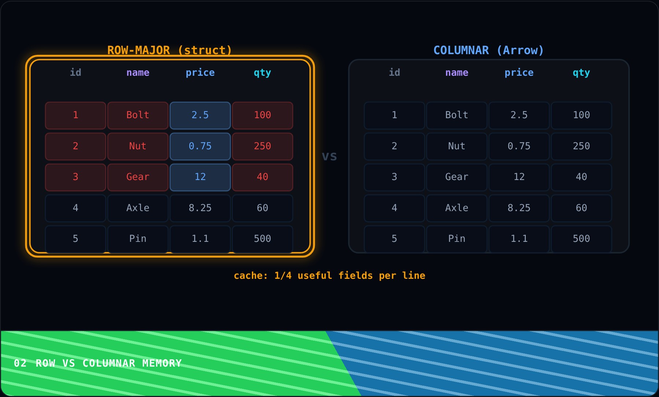Click the red Nut cell in row-major table
659x397 pixels.
138,146
